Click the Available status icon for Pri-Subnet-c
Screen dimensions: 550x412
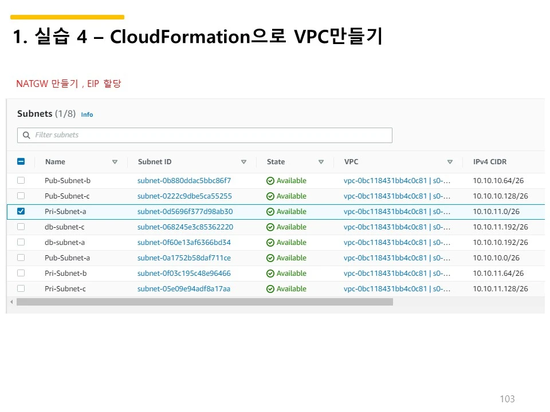(x=270, y=289)
